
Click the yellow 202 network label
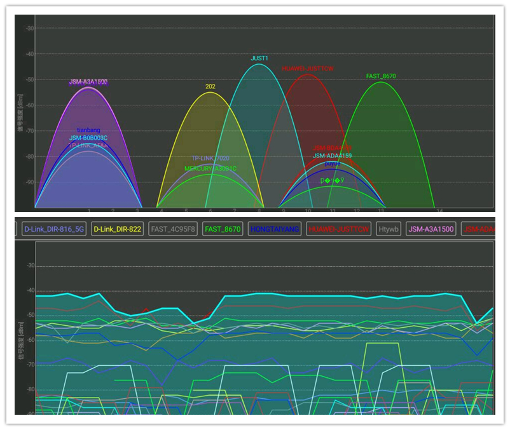point(210,86)
